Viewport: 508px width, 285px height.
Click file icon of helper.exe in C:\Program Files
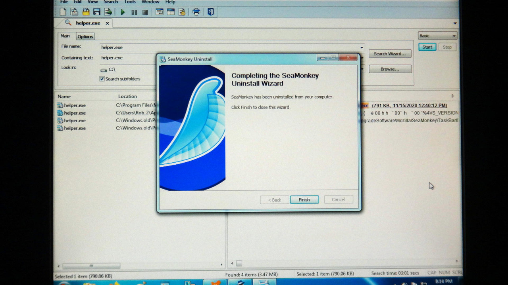point(60,105)
